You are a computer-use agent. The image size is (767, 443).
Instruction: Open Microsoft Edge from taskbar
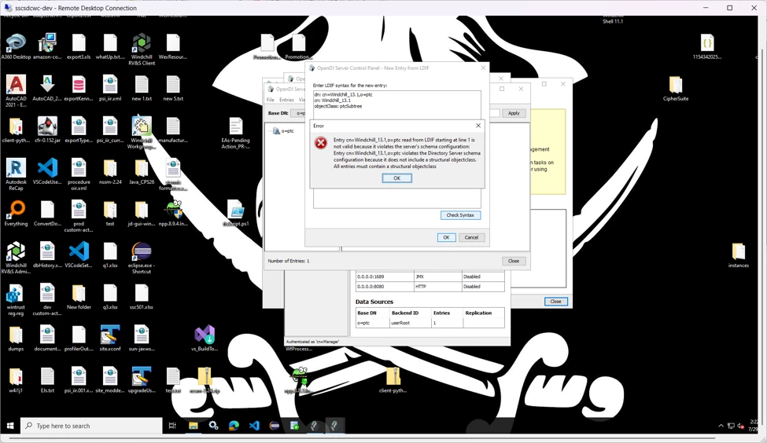234,426
